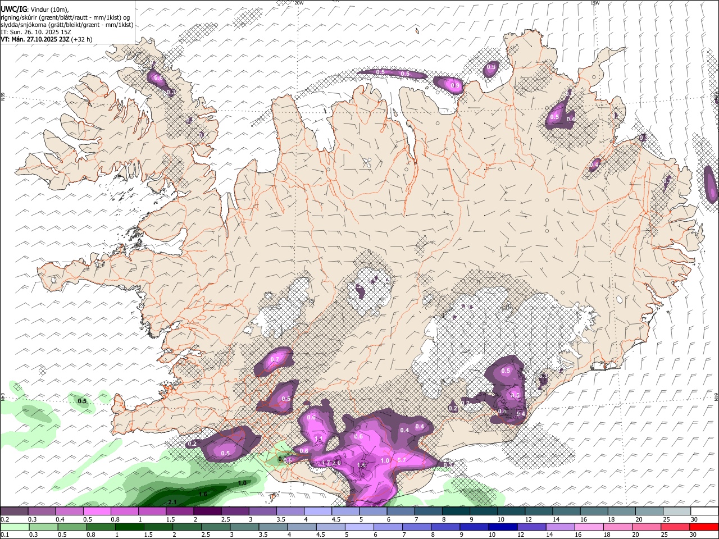
Task: Click the '0.9' snow value on north coast
Action: (x=456, y=85)
